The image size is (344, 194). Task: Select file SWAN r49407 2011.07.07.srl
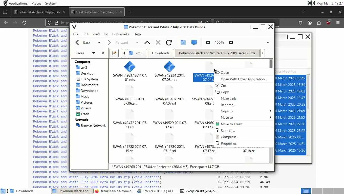(x=169, y=95)
